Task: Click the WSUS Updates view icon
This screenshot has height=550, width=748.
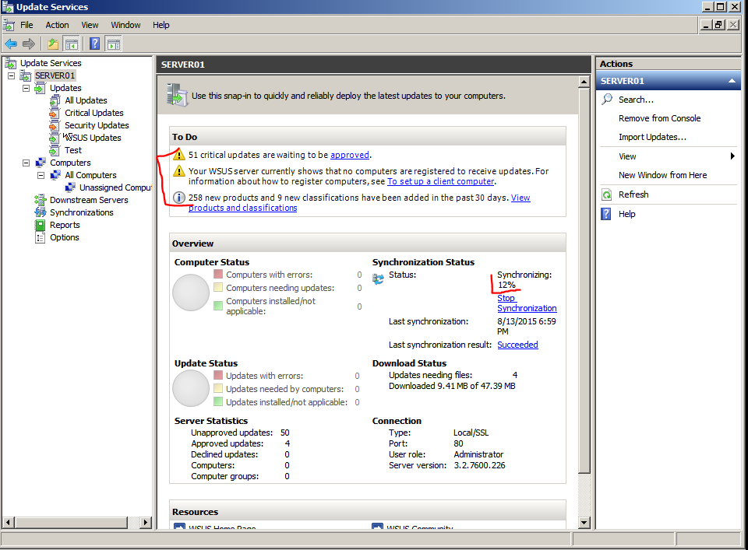Action: coord(55,138)
